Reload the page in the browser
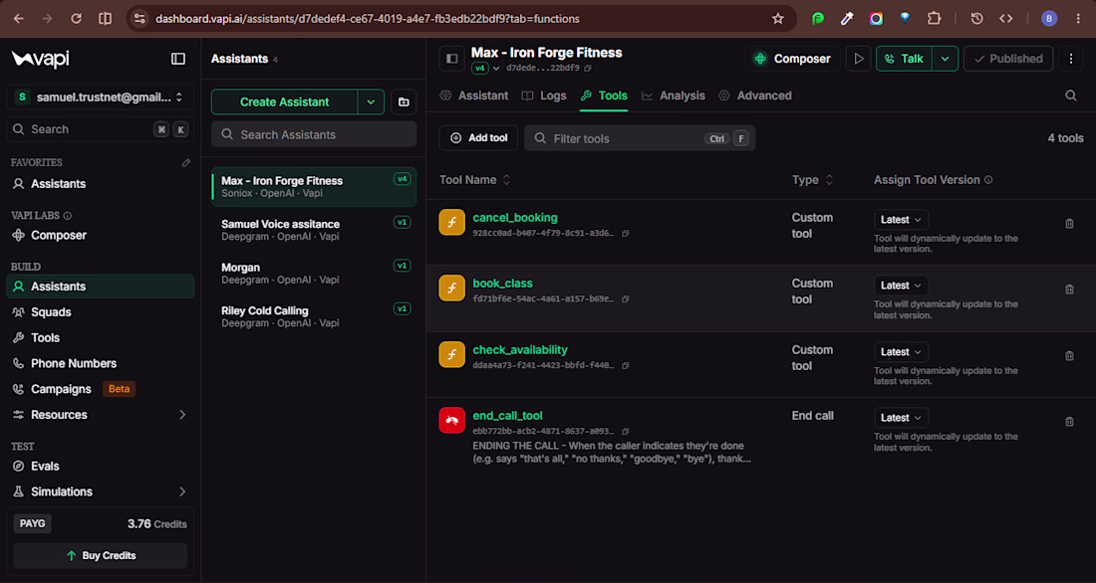Viewport: 1096px width, 583px height. (x=76, y=19)
